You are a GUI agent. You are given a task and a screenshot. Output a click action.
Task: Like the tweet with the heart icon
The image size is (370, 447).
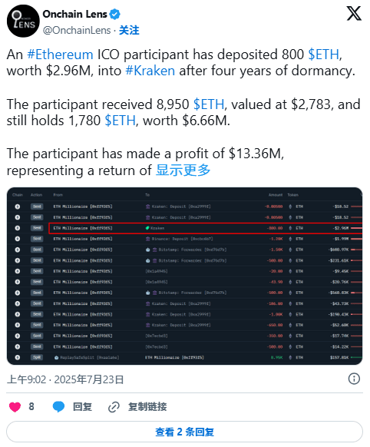[x=15, y=406]
